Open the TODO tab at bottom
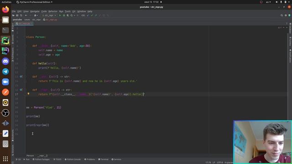The image size is (292, 164). click(57, 159)
